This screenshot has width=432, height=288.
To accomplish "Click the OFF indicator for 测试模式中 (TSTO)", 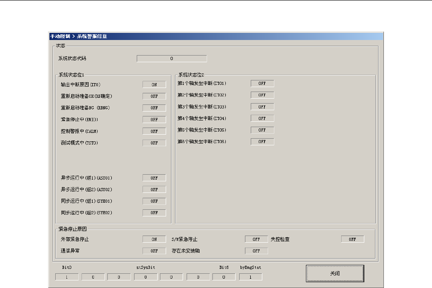I will (154, 143).
